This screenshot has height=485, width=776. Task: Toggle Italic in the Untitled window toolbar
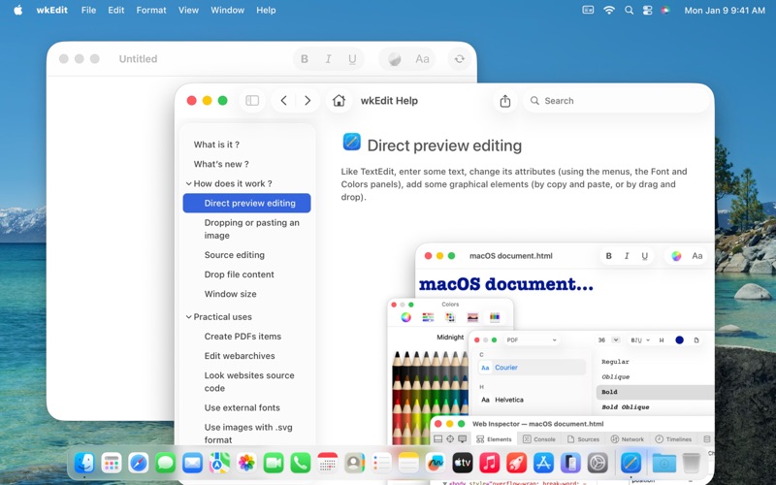[328, 59]
